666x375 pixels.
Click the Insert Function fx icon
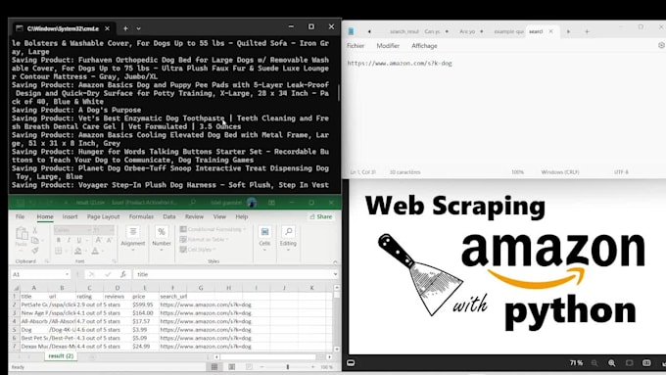pyautogui.click(x=122, y=274)
